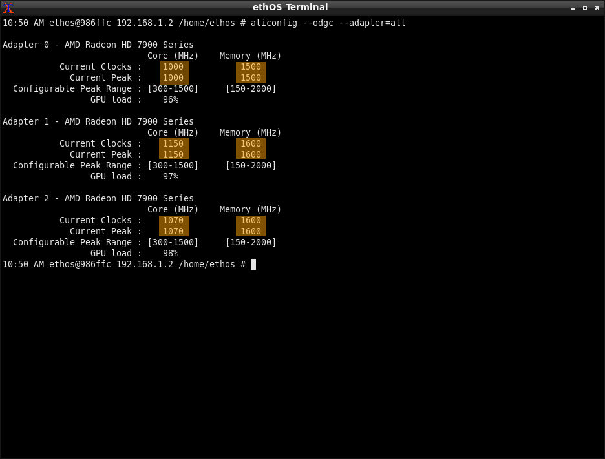This screenshot has height=459, width=605.
Task: Click the IP address 192.168.1.2 in first prompt
Action: click(x=145, y=23)
